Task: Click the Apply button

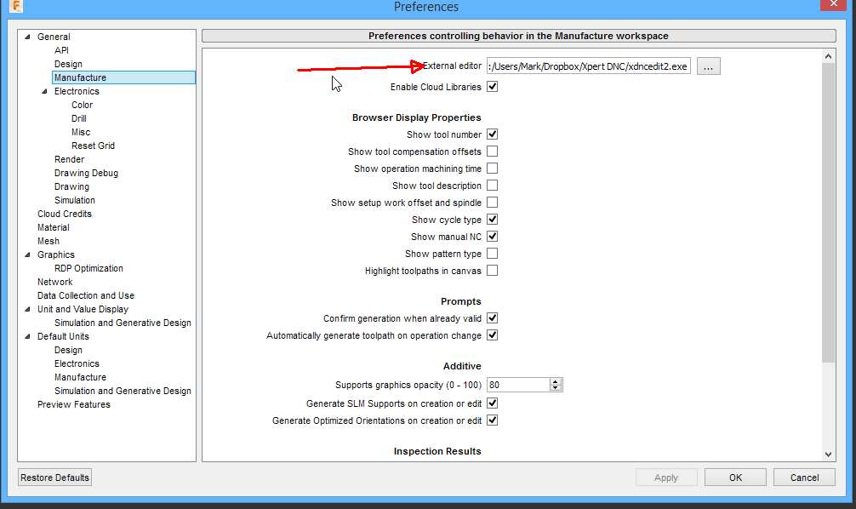Action: [x=666, y=478]
